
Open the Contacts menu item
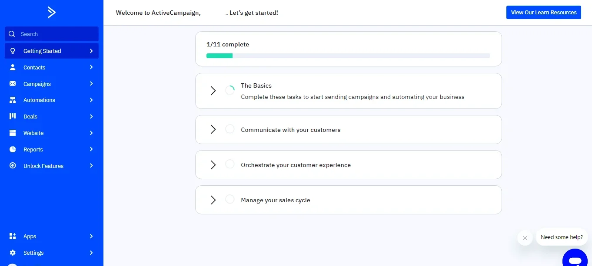tap(52, 67)
